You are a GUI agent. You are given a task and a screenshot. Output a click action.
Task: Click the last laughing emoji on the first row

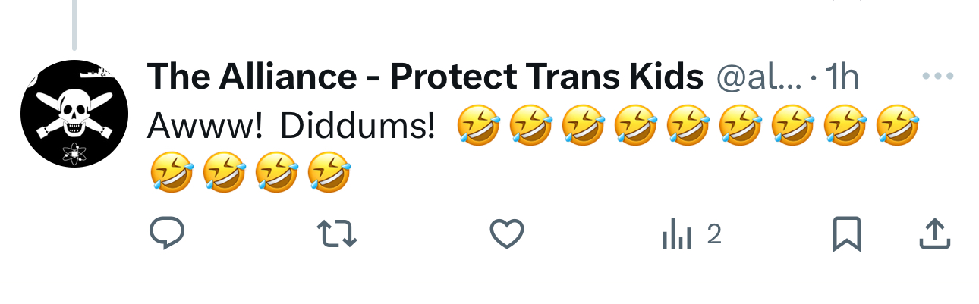[898, 126]
